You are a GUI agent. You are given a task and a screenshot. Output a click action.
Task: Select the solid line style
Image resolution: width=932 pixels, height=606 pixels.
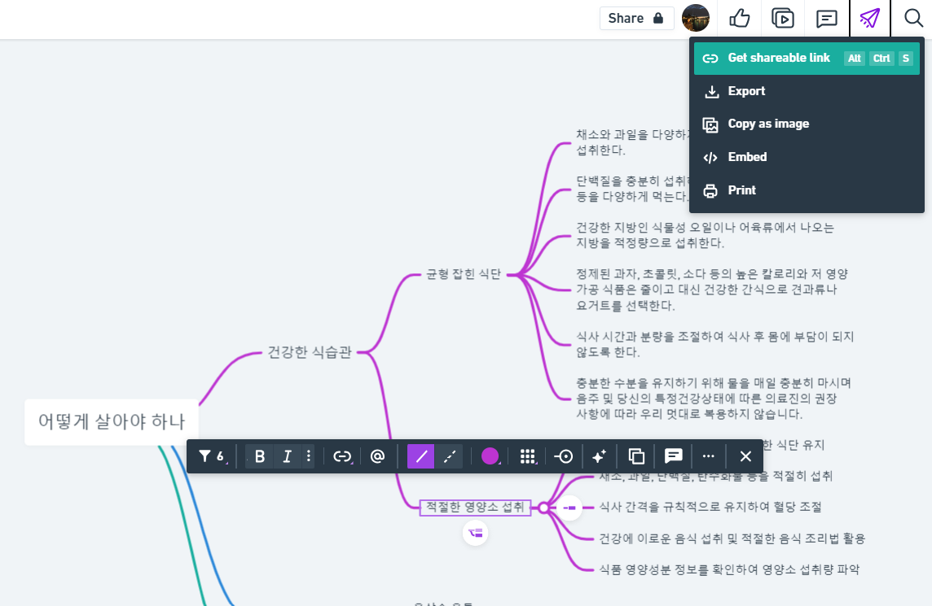[420, 456]
